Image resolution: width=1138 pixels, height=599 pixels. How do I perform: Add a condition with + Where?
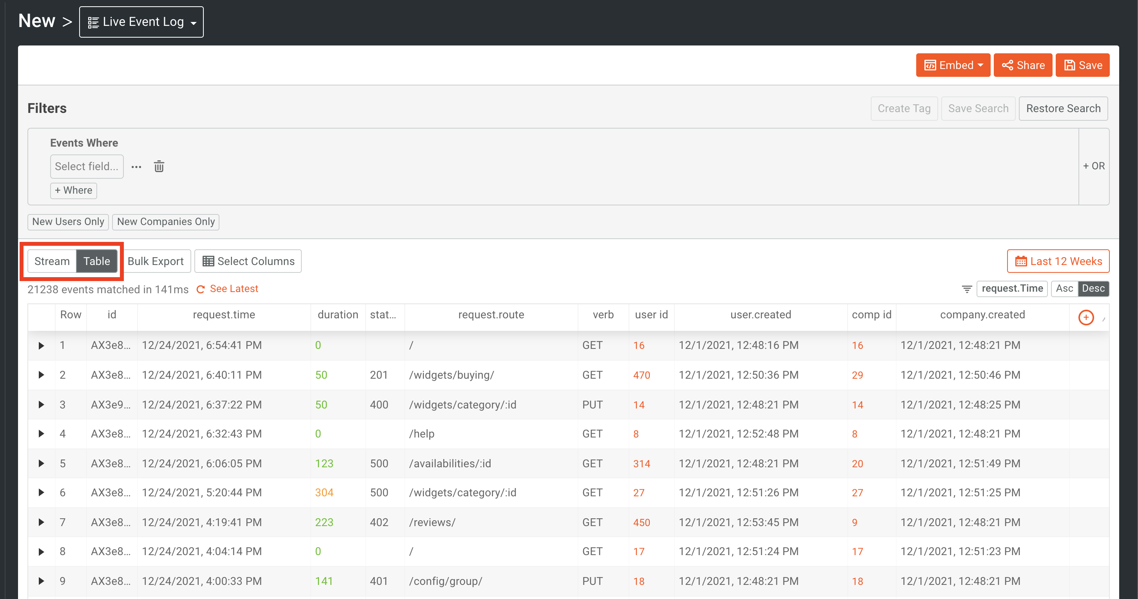pyautogui.click(x=73, y=191)
